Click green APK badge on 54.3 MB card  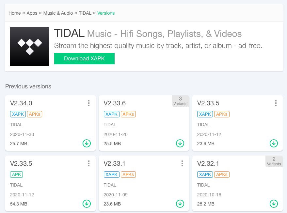[16, 175]
